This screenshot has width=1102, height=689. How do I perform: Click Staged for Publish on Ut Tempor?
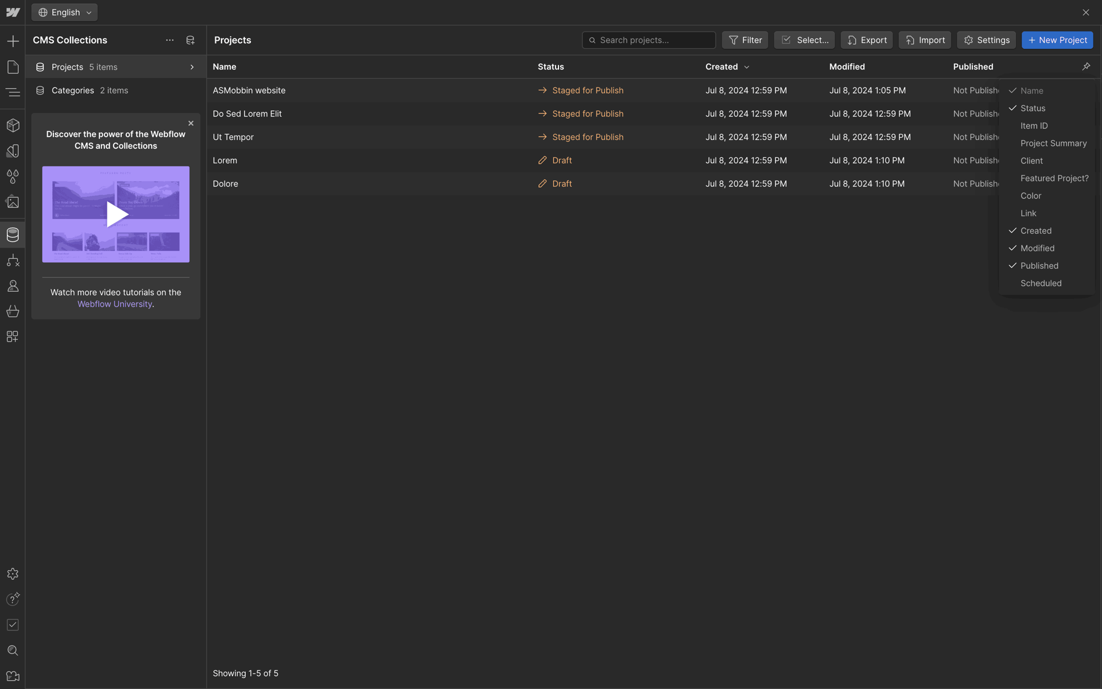[581, 137]
